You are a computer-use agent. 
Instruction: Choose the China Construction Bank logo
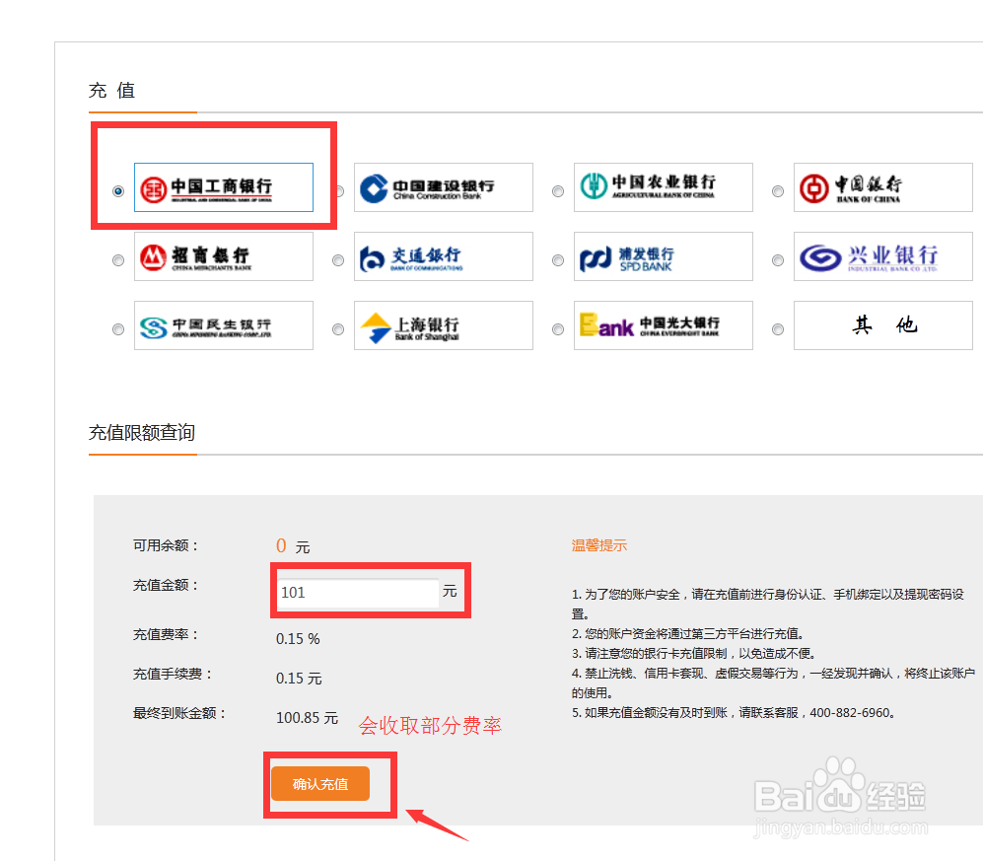(444, 187)
